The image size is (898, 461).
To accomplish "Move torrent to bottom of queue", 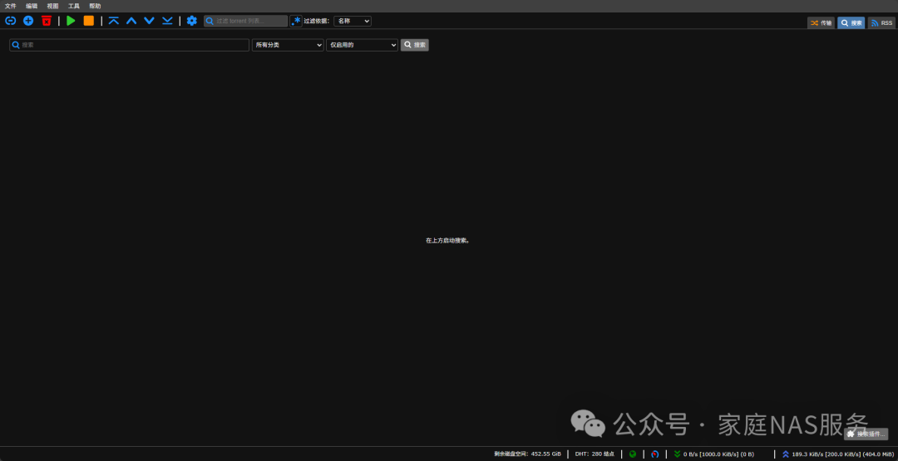I will click(x=167, y=21).
